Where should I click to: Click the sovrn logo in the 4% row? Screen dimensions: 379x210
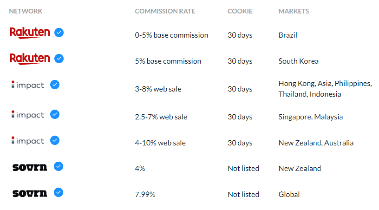[30, 167]
